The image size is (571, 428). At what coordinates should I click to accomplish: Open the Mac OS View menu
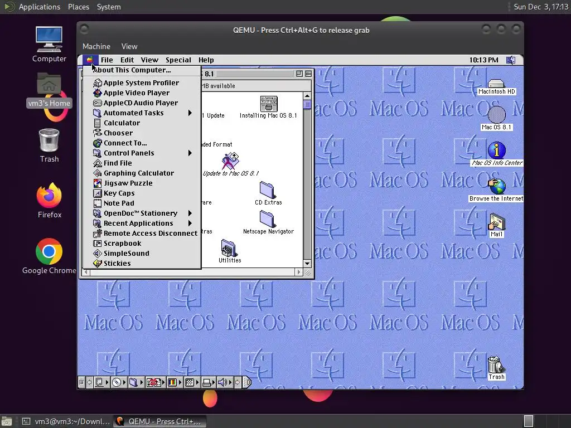[x=149, y=60]
